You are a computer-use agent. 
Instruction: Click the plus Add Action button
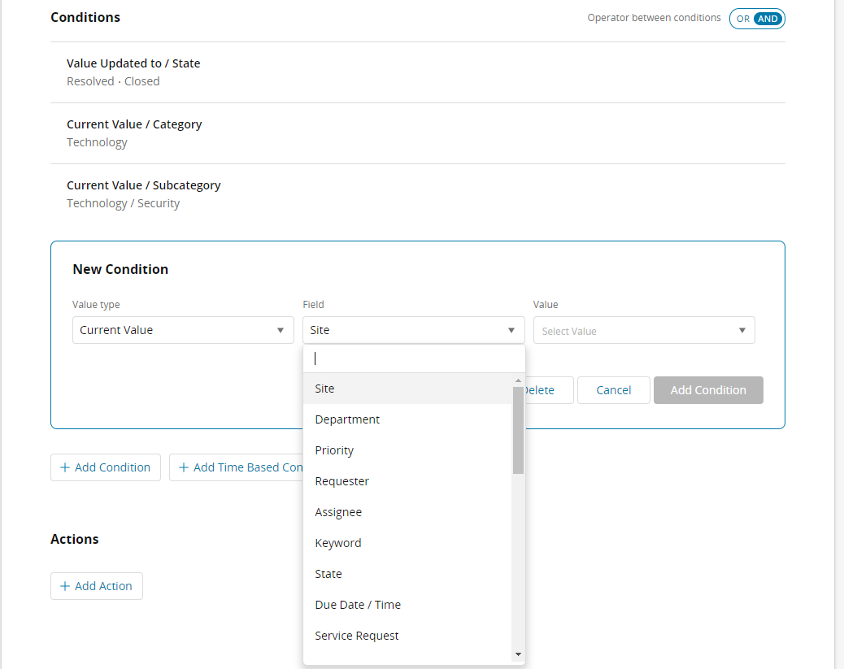(x=97, y=586)
